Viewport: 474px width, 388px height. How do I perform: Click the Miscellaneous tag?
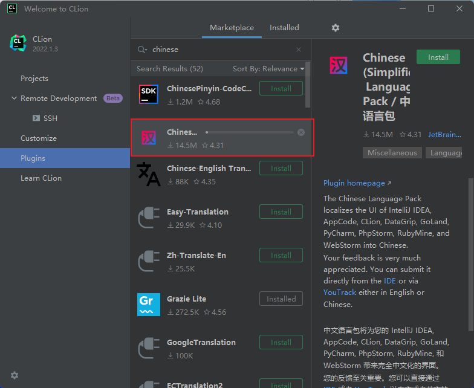coord(392,153)
